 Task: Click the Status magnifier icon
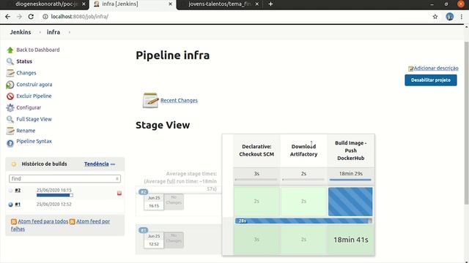(10, 61)
